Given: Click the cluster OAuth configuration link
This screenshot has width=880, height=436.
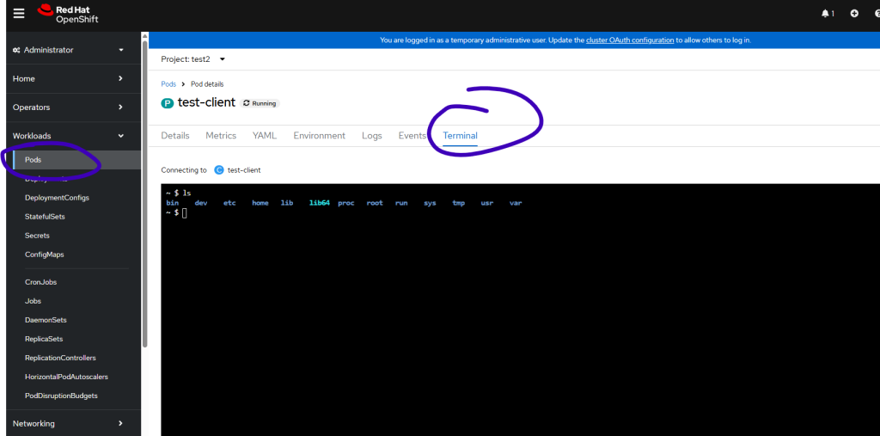Looking at the screenshot, I should (629, 40).
